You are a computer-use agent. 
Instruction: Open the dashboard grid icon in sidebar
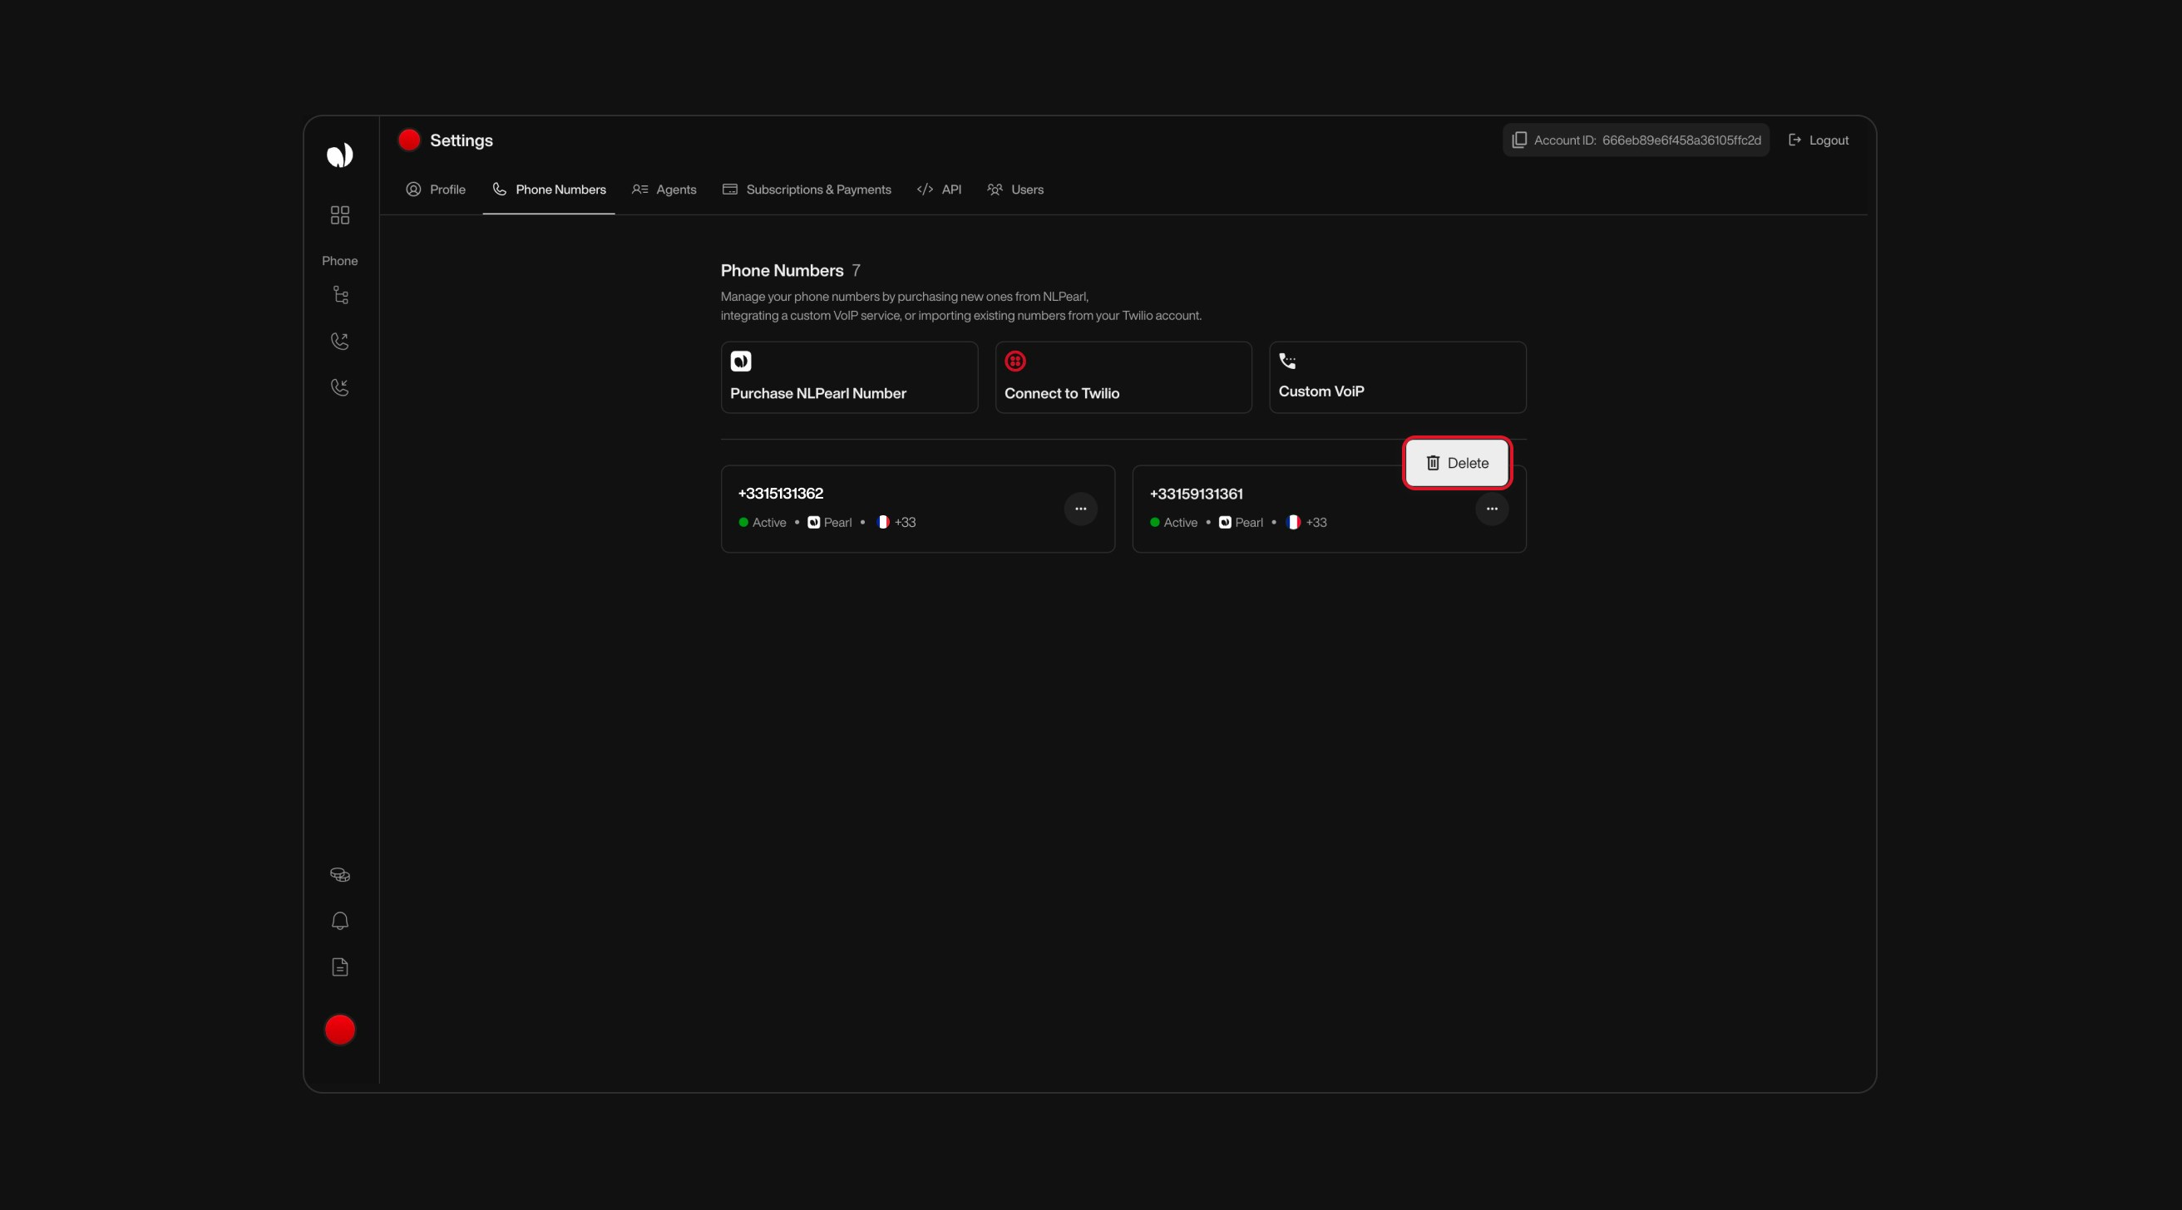(x=339, y=214)
